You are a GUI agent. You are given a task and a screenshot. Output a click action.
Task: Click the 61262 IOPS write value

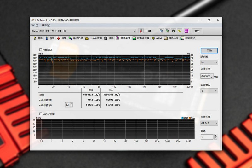(x=113, y=105)
